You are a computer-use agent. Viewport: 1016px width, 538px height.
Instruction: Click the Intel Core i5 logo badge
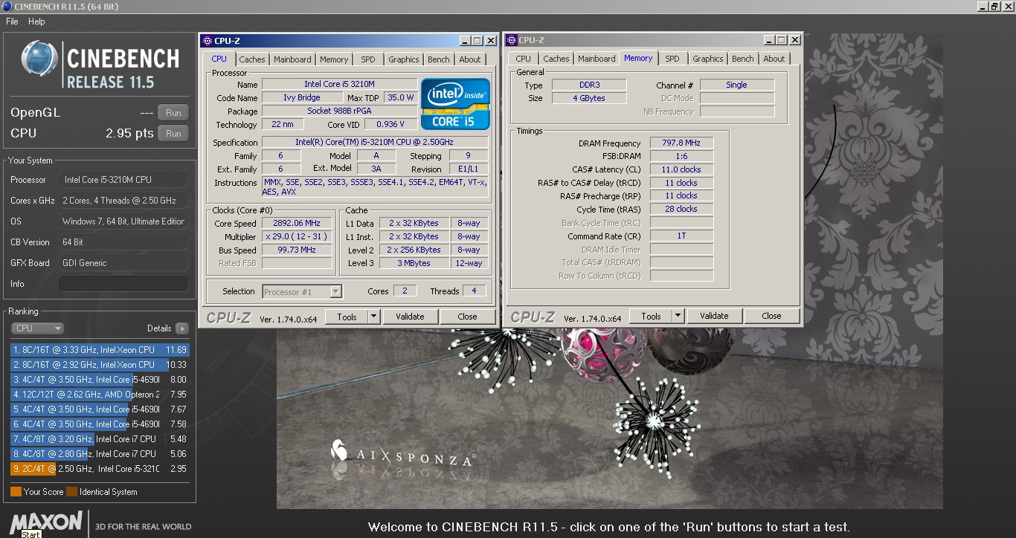click(x=456, y=104)
